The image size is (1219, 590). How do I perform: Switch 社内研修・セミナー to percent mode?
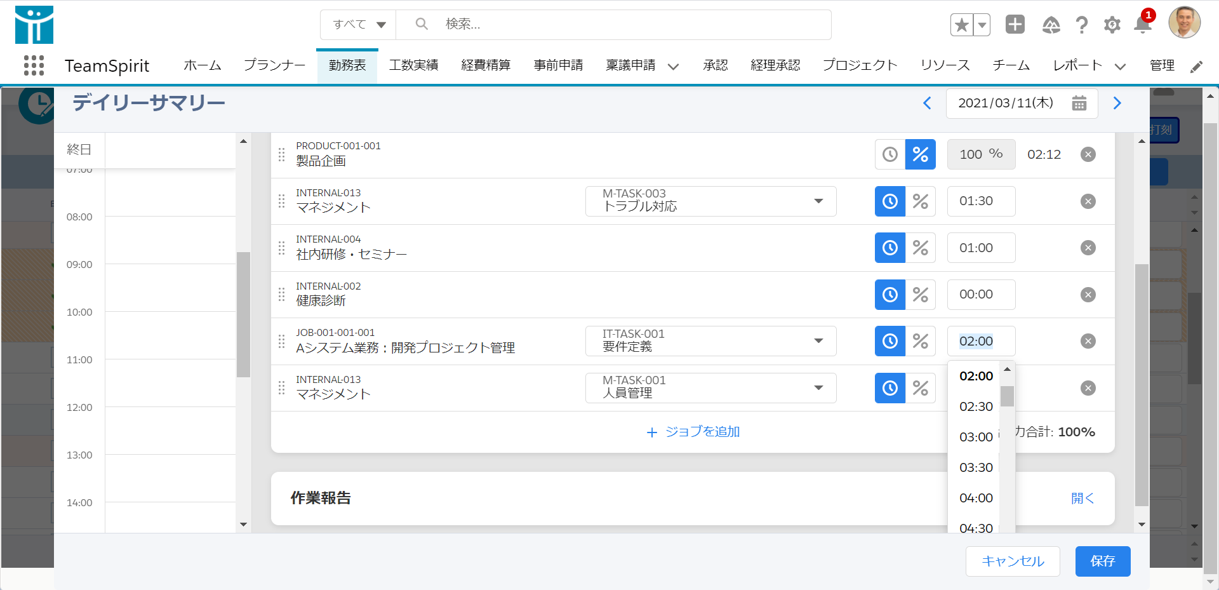pos(921,248)
